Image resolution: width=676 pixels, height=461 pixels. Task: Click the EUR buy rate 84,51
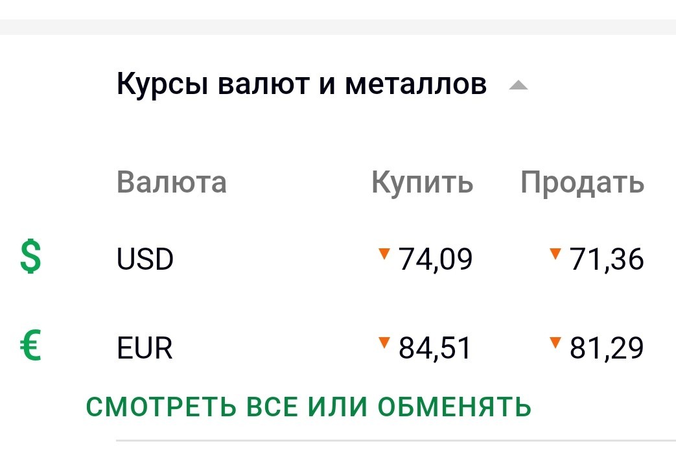[x=436, y=349]
